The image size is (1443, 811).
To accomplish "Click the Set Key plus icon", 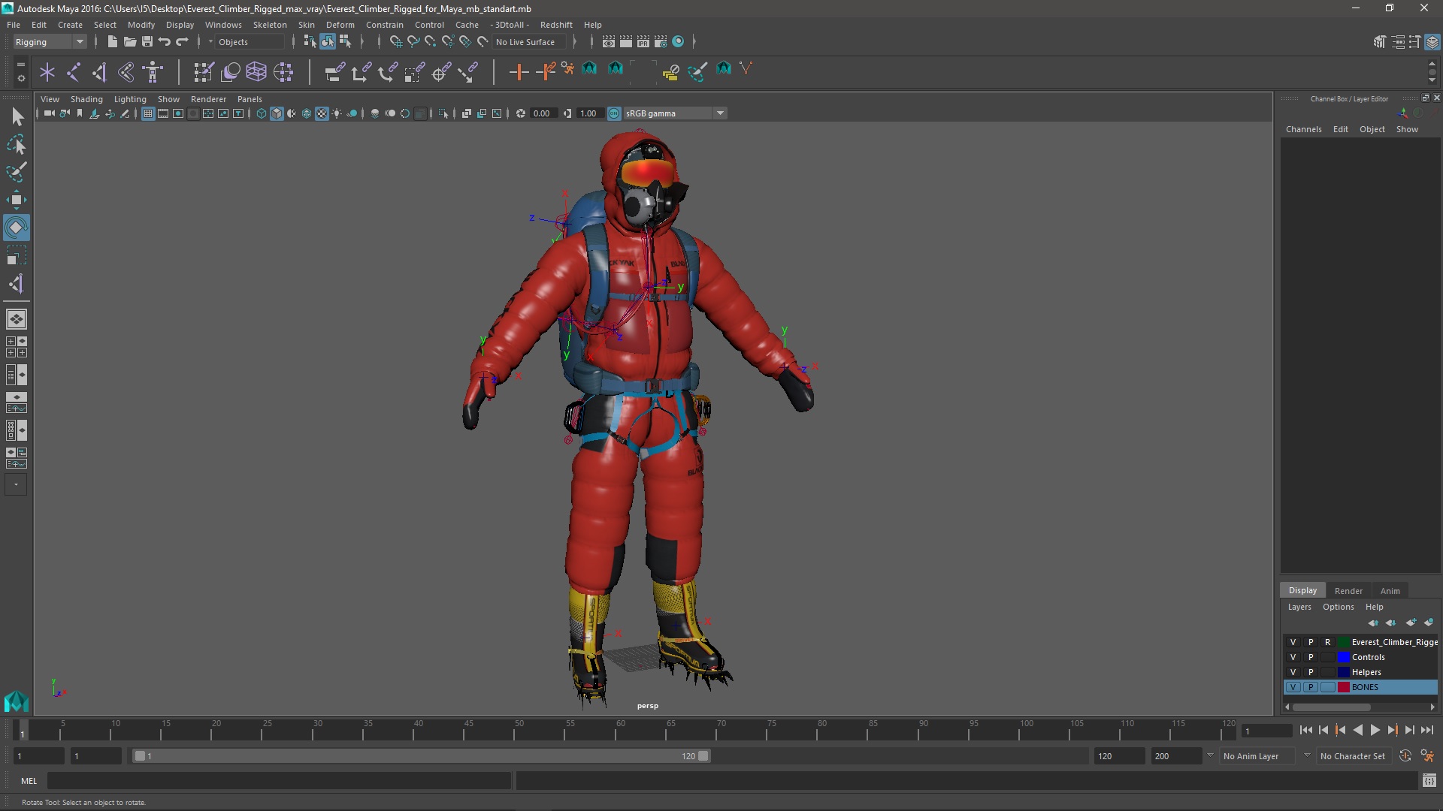I will [x=519, y=72].
